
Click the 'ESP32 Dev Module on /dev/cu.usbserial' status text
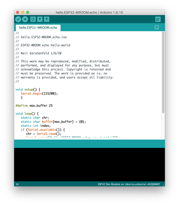(x=129, y=184)
